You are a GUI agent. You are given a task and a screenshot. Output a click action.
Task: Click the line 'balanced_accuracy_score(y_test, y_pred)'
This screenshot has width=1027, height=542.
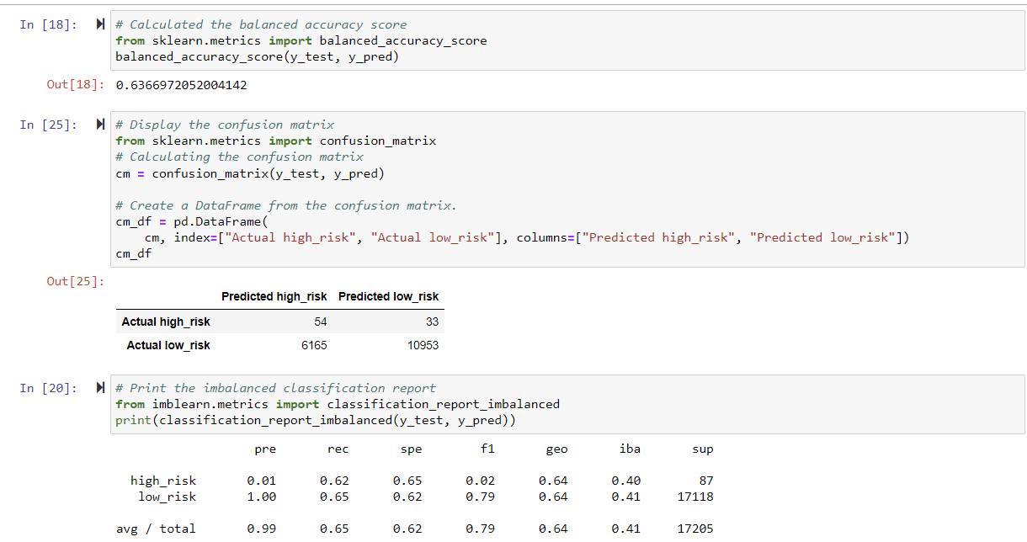258,56
